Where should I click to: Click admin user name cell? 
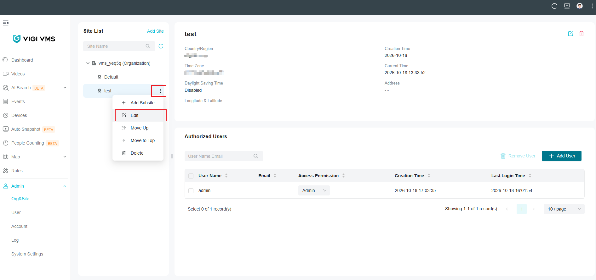pos(204,190)
